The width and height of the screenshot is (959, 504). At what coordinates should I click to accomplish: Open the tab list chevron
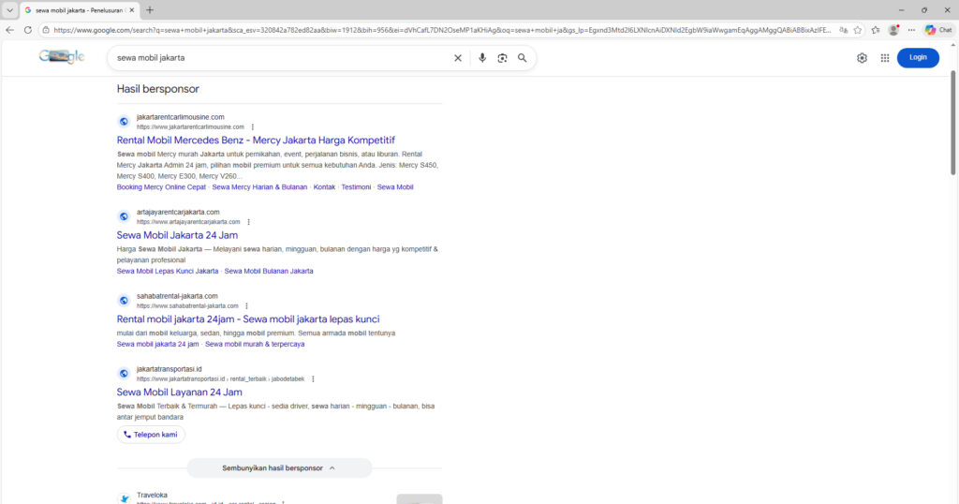10,9
